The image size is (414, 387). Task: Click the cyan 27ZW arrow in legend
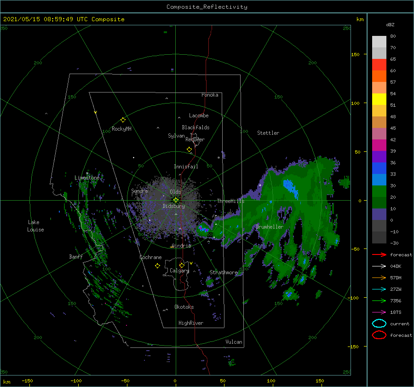tap(379, 289)
